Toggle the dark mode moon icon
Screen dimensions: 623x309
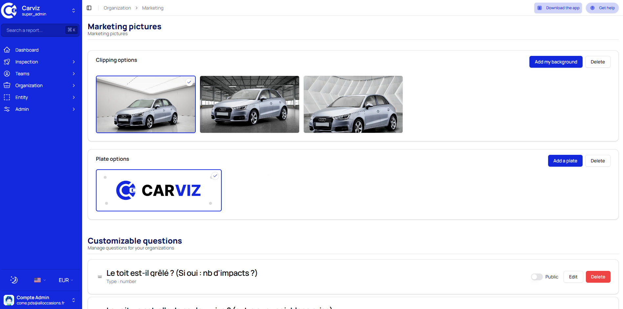(14, 280)
